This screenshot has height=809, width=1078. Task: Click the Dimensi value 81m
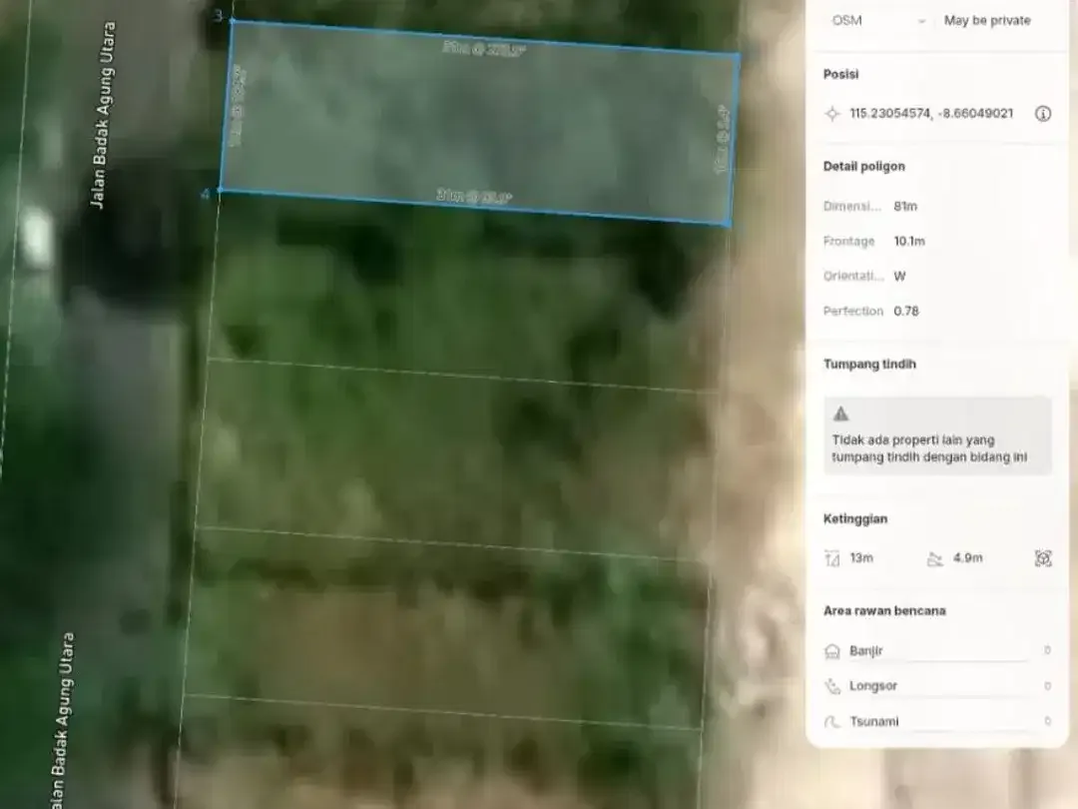point(905,207)
